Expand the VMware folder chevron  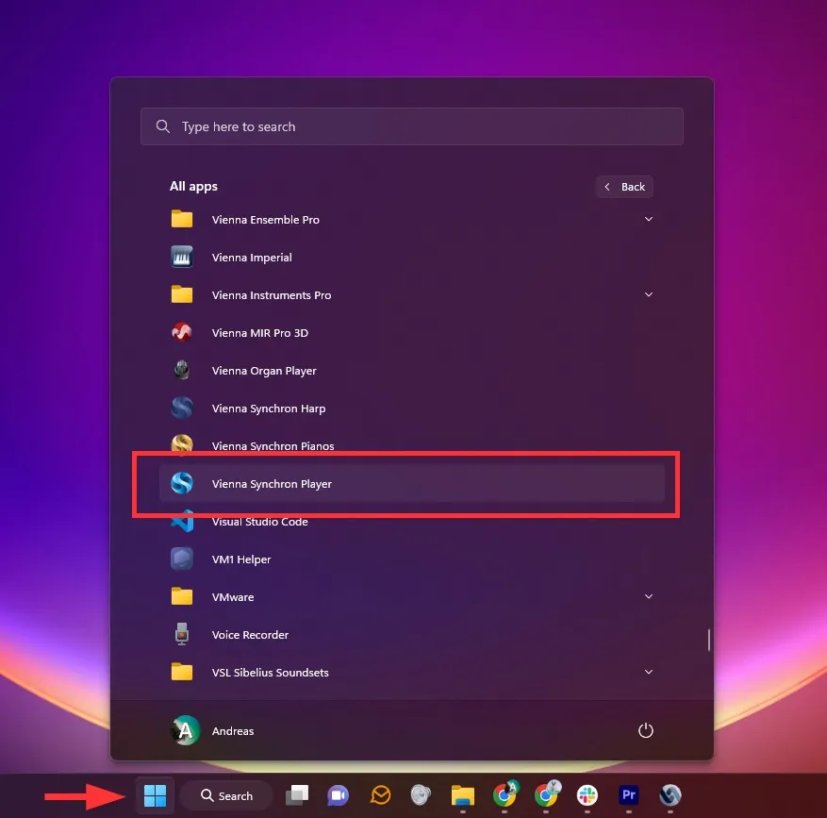[648, 597]
